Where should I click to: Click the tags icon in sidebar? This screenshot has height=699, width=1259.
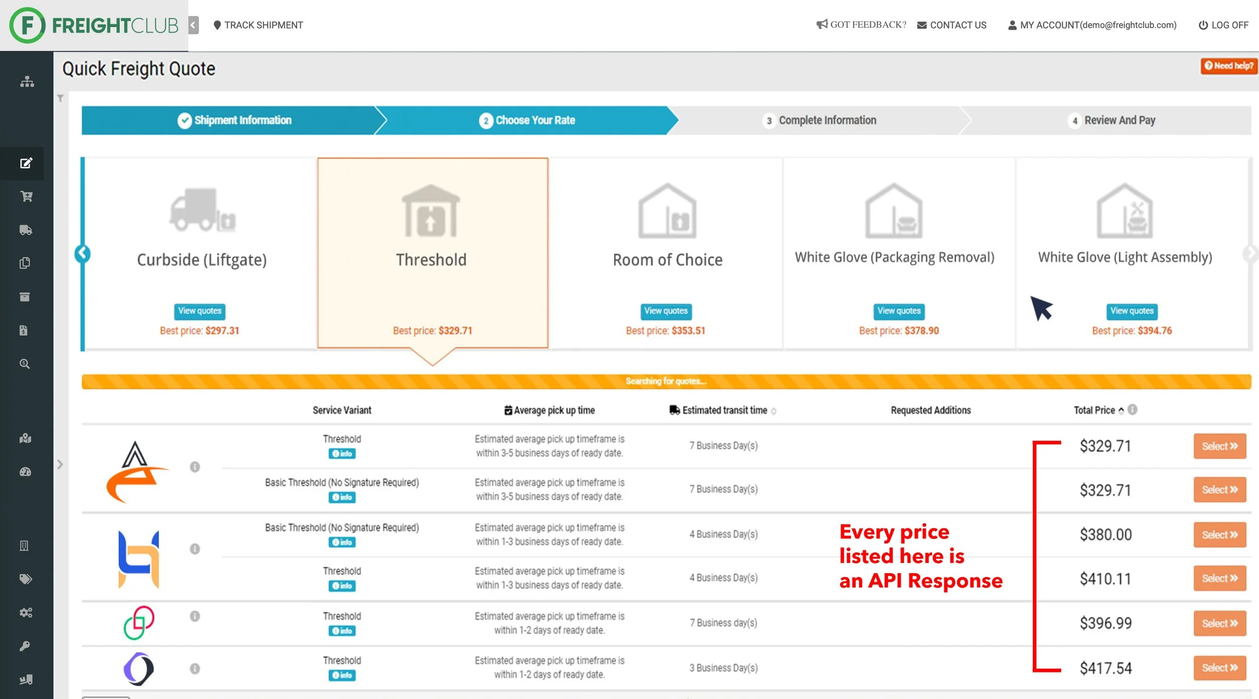coord(26,579)
